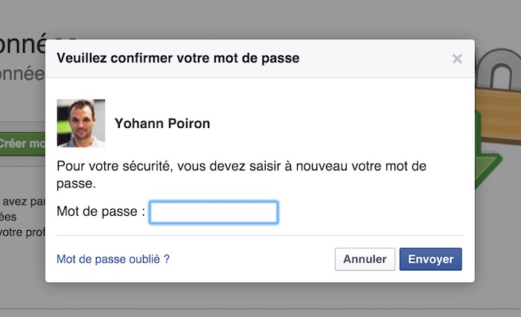Viewport: 521px width, 317px height.
Task: Click the 'Mot de passe :' field label
Action: 100,212
